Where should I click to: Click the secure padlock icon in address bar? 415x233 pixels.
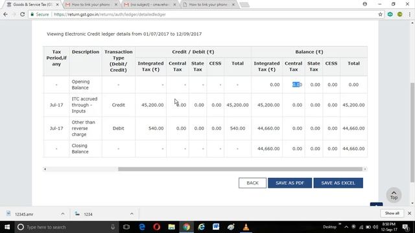coord(32,14)
